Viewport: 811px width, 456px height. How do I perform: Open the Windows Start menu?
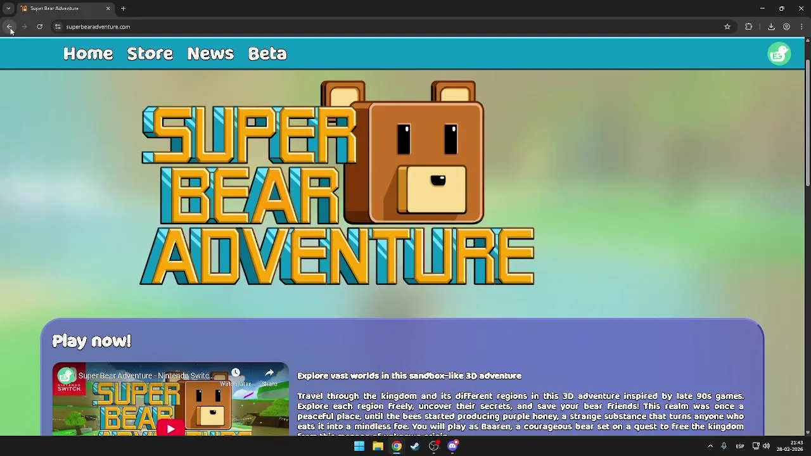359,446
